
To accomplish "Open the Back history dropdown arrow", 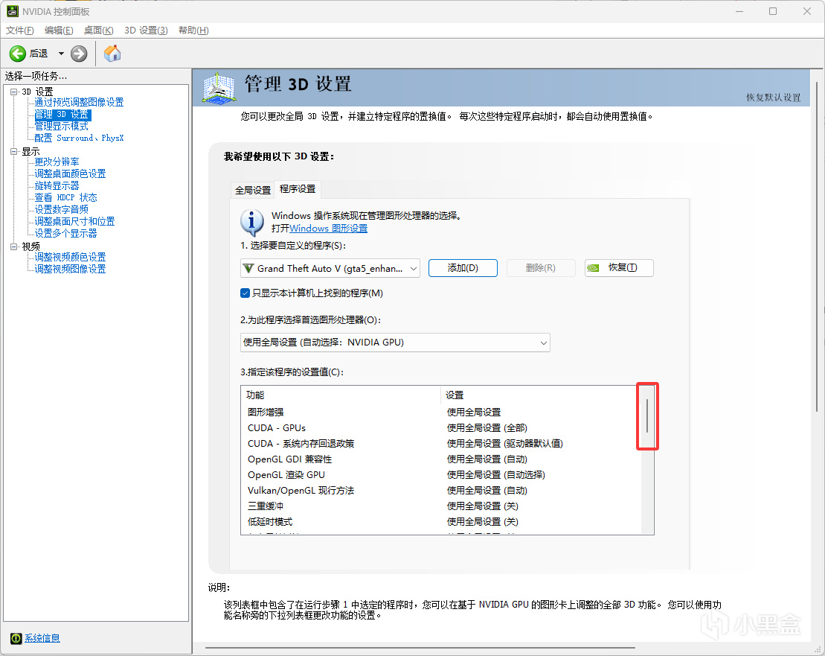I will [x=61, y=54].
